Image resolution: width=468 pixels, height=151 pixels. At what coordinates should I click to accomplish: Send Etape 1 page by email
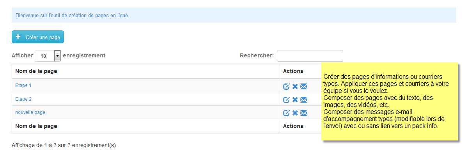[304, 87]
